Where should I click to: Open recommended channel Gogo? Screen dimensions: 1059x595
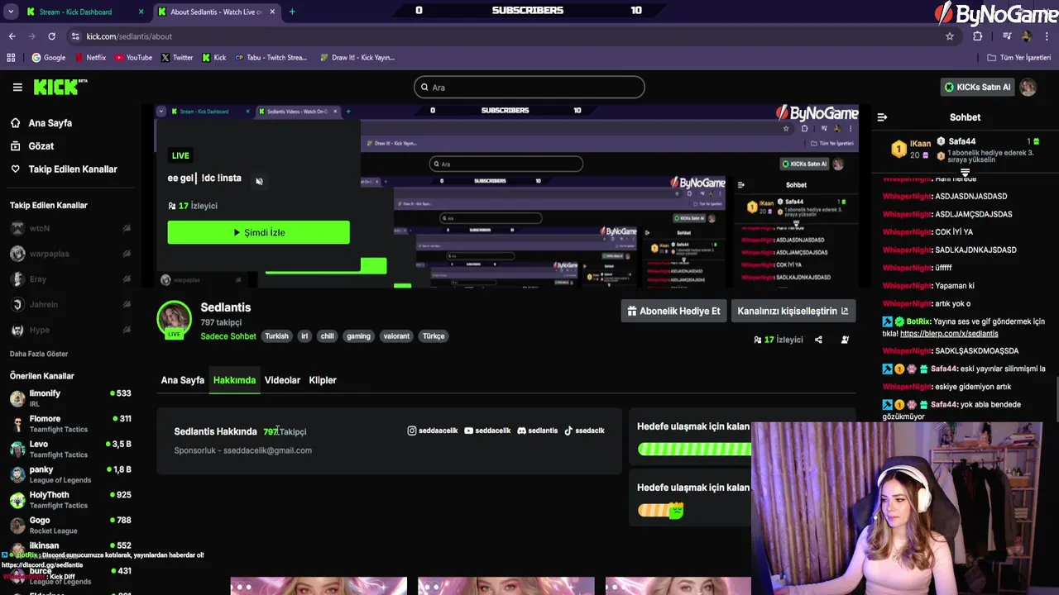pyautogui.click(x=70, y=525)
